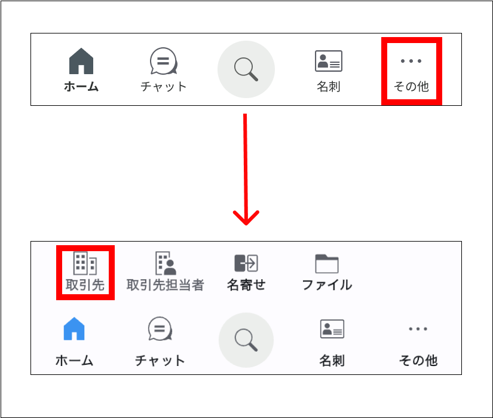Tap the blue ホーム house icon
This screenshot has height=418, width=493.
point(74,329)
